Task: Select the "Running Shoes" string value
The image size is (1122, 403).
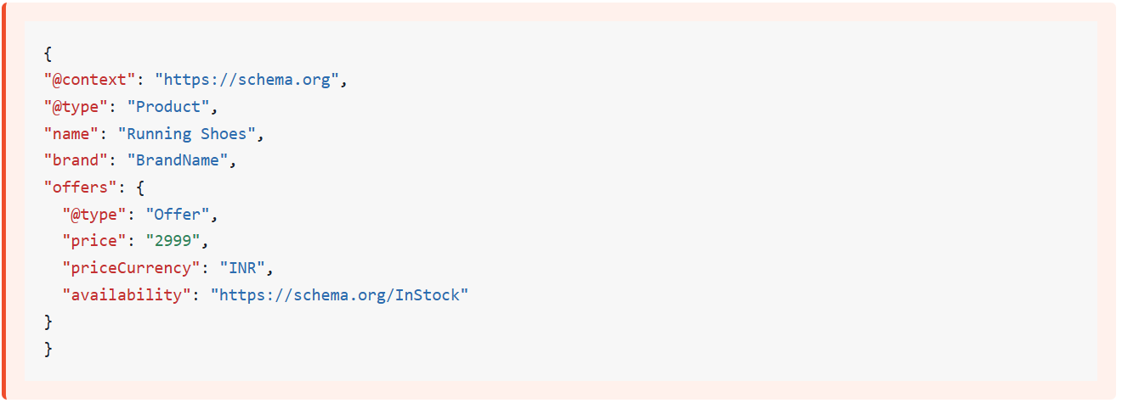Action: (191, 134)
